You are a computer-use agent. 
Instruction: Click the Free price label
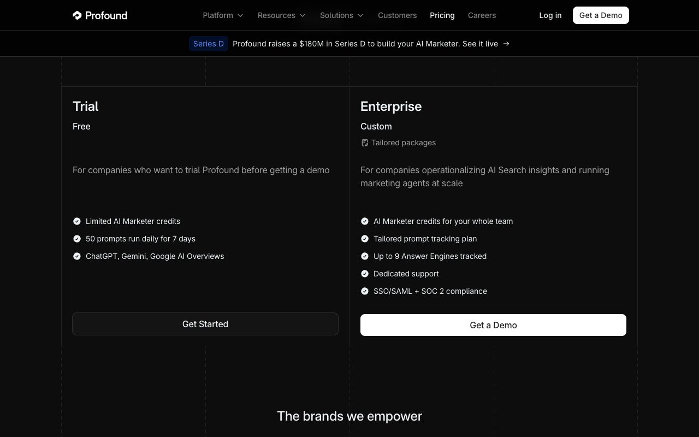tap(81, 126)
